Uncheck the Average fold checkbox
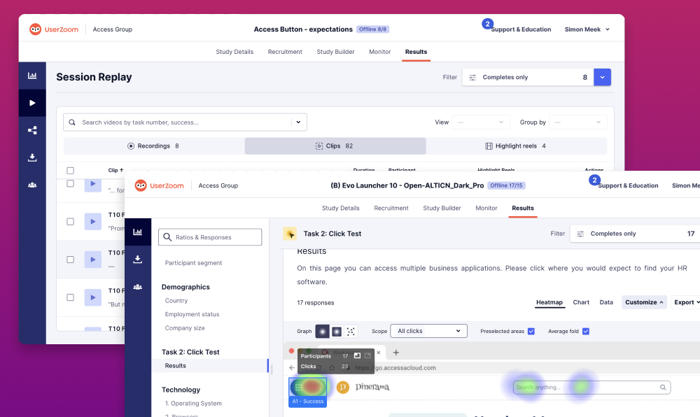 coord(586,331)
